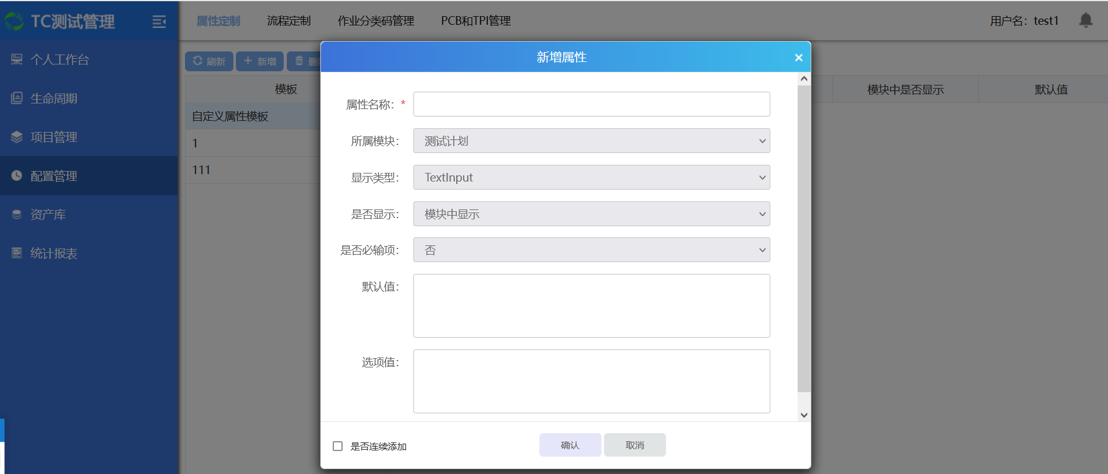Viewport: 1108px width, 474px height.
Task: Click the 属性名称 text field
Action: point(591,104)
